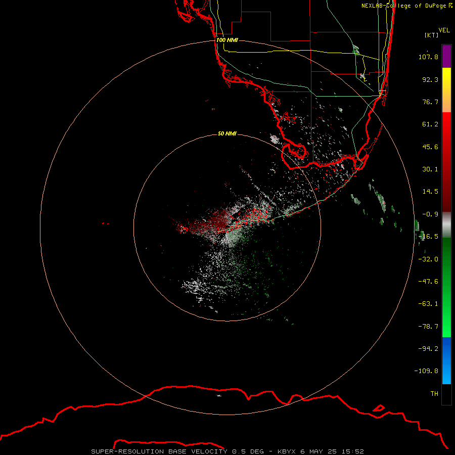This screenshot has width=455, height=455.
Task: Click the 45.6 legend value
Action: [x=430, y=147]
